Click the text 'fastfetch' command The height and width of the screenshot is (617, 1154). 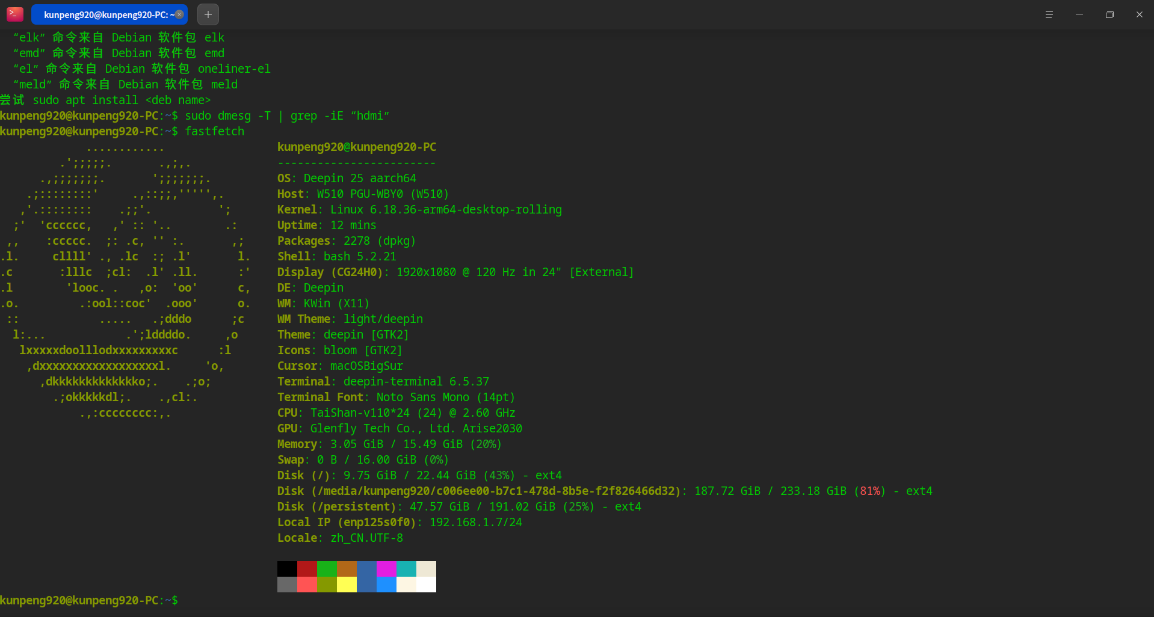[x=215, y=131]
